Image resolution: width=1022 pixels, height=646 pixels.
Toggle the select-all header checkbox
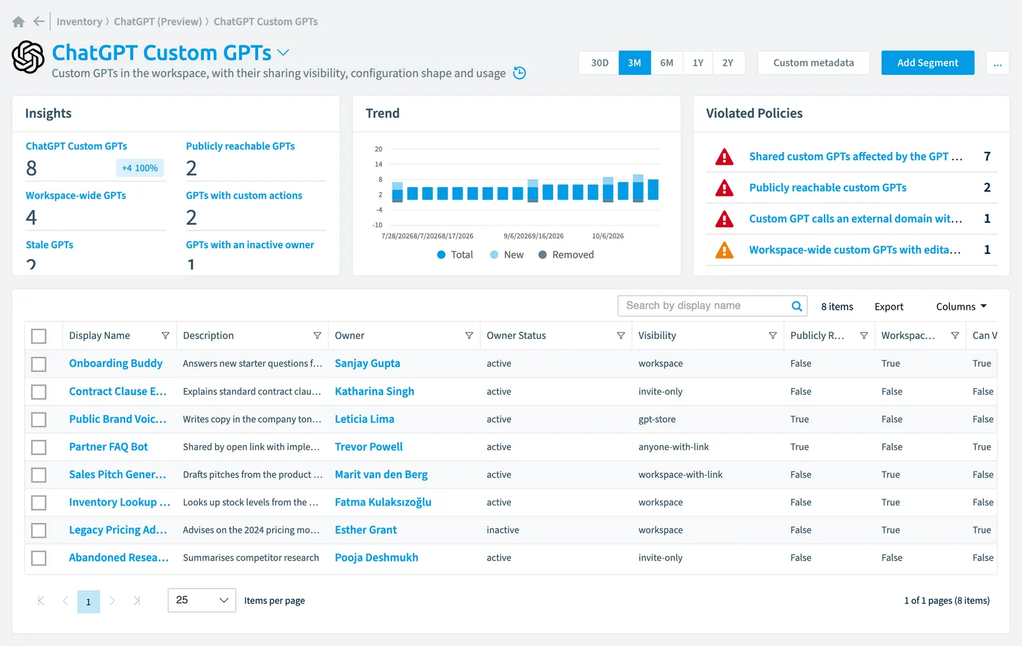(x=39, y=336)
